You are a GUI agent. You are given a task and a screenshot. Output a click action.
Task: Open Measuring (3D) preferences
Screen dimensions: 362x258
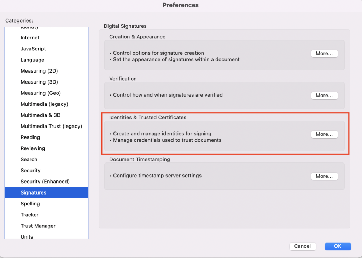pos(39,82)
